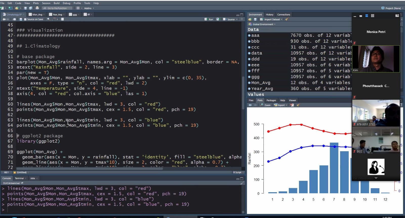Click the Zoom button in Plots pane
Viewport: 405px width, 218px height.
point(266,105)
